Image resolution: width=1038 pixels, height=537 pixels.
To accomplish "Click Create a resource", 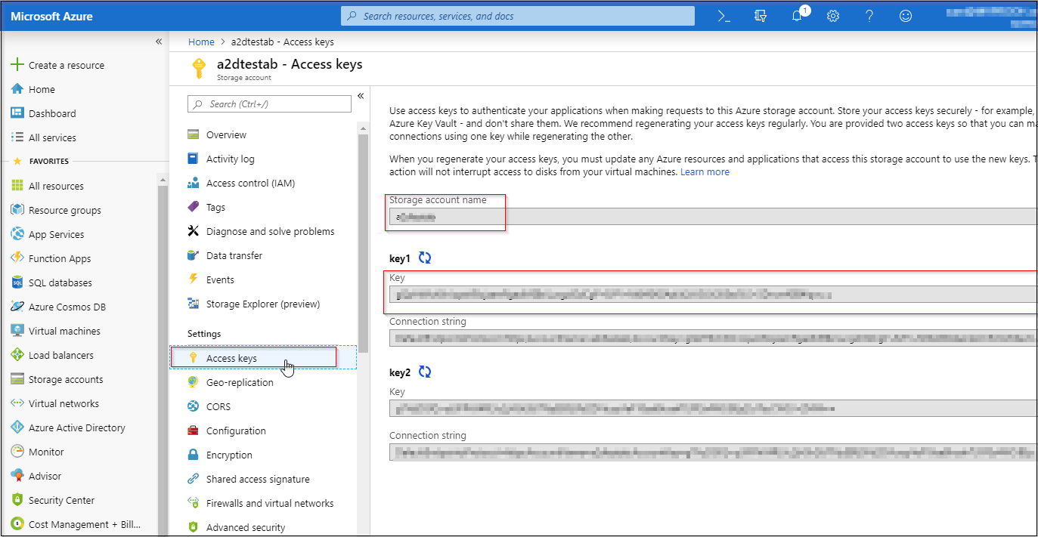I will pos(66,65).
